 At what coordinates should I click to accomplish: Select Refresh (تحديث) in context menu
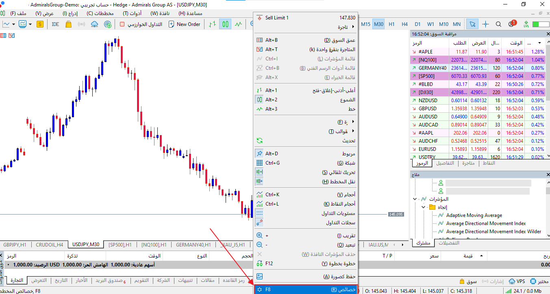click(305, 141)
